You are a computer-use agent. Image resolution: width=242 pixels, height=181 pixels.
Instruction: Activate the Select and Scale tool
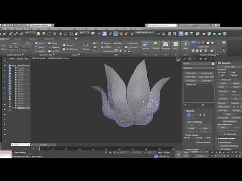71,34
